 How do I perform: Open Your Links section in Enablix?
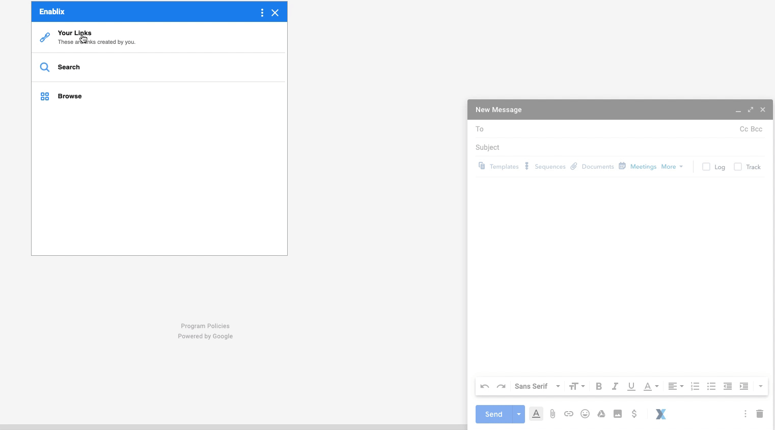[x=158, y=37]
